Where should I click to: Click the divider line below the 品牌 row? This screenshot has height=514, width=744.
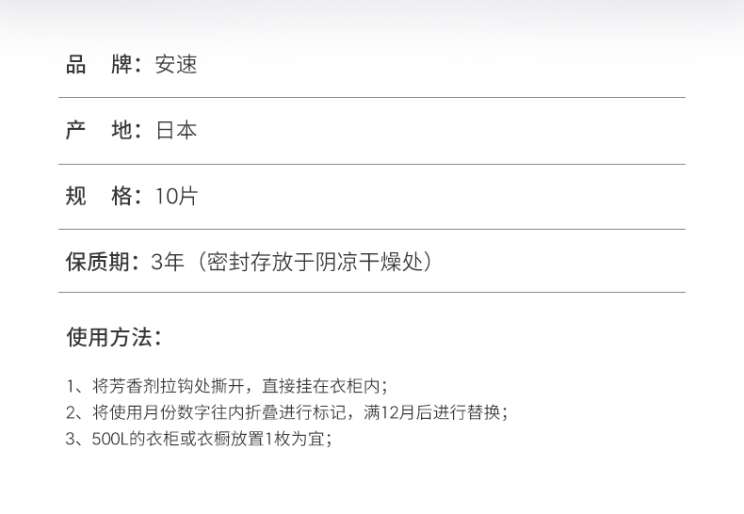pos(371,98)
